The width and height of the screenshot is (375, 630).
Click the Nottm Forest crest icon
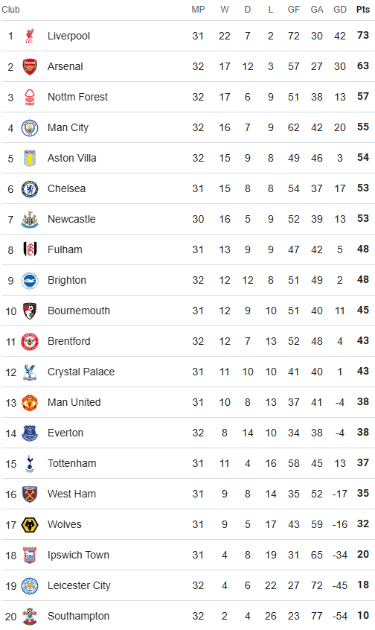tap(30, 98)
